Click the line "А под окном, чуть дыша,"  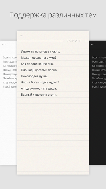coord(39,89)
